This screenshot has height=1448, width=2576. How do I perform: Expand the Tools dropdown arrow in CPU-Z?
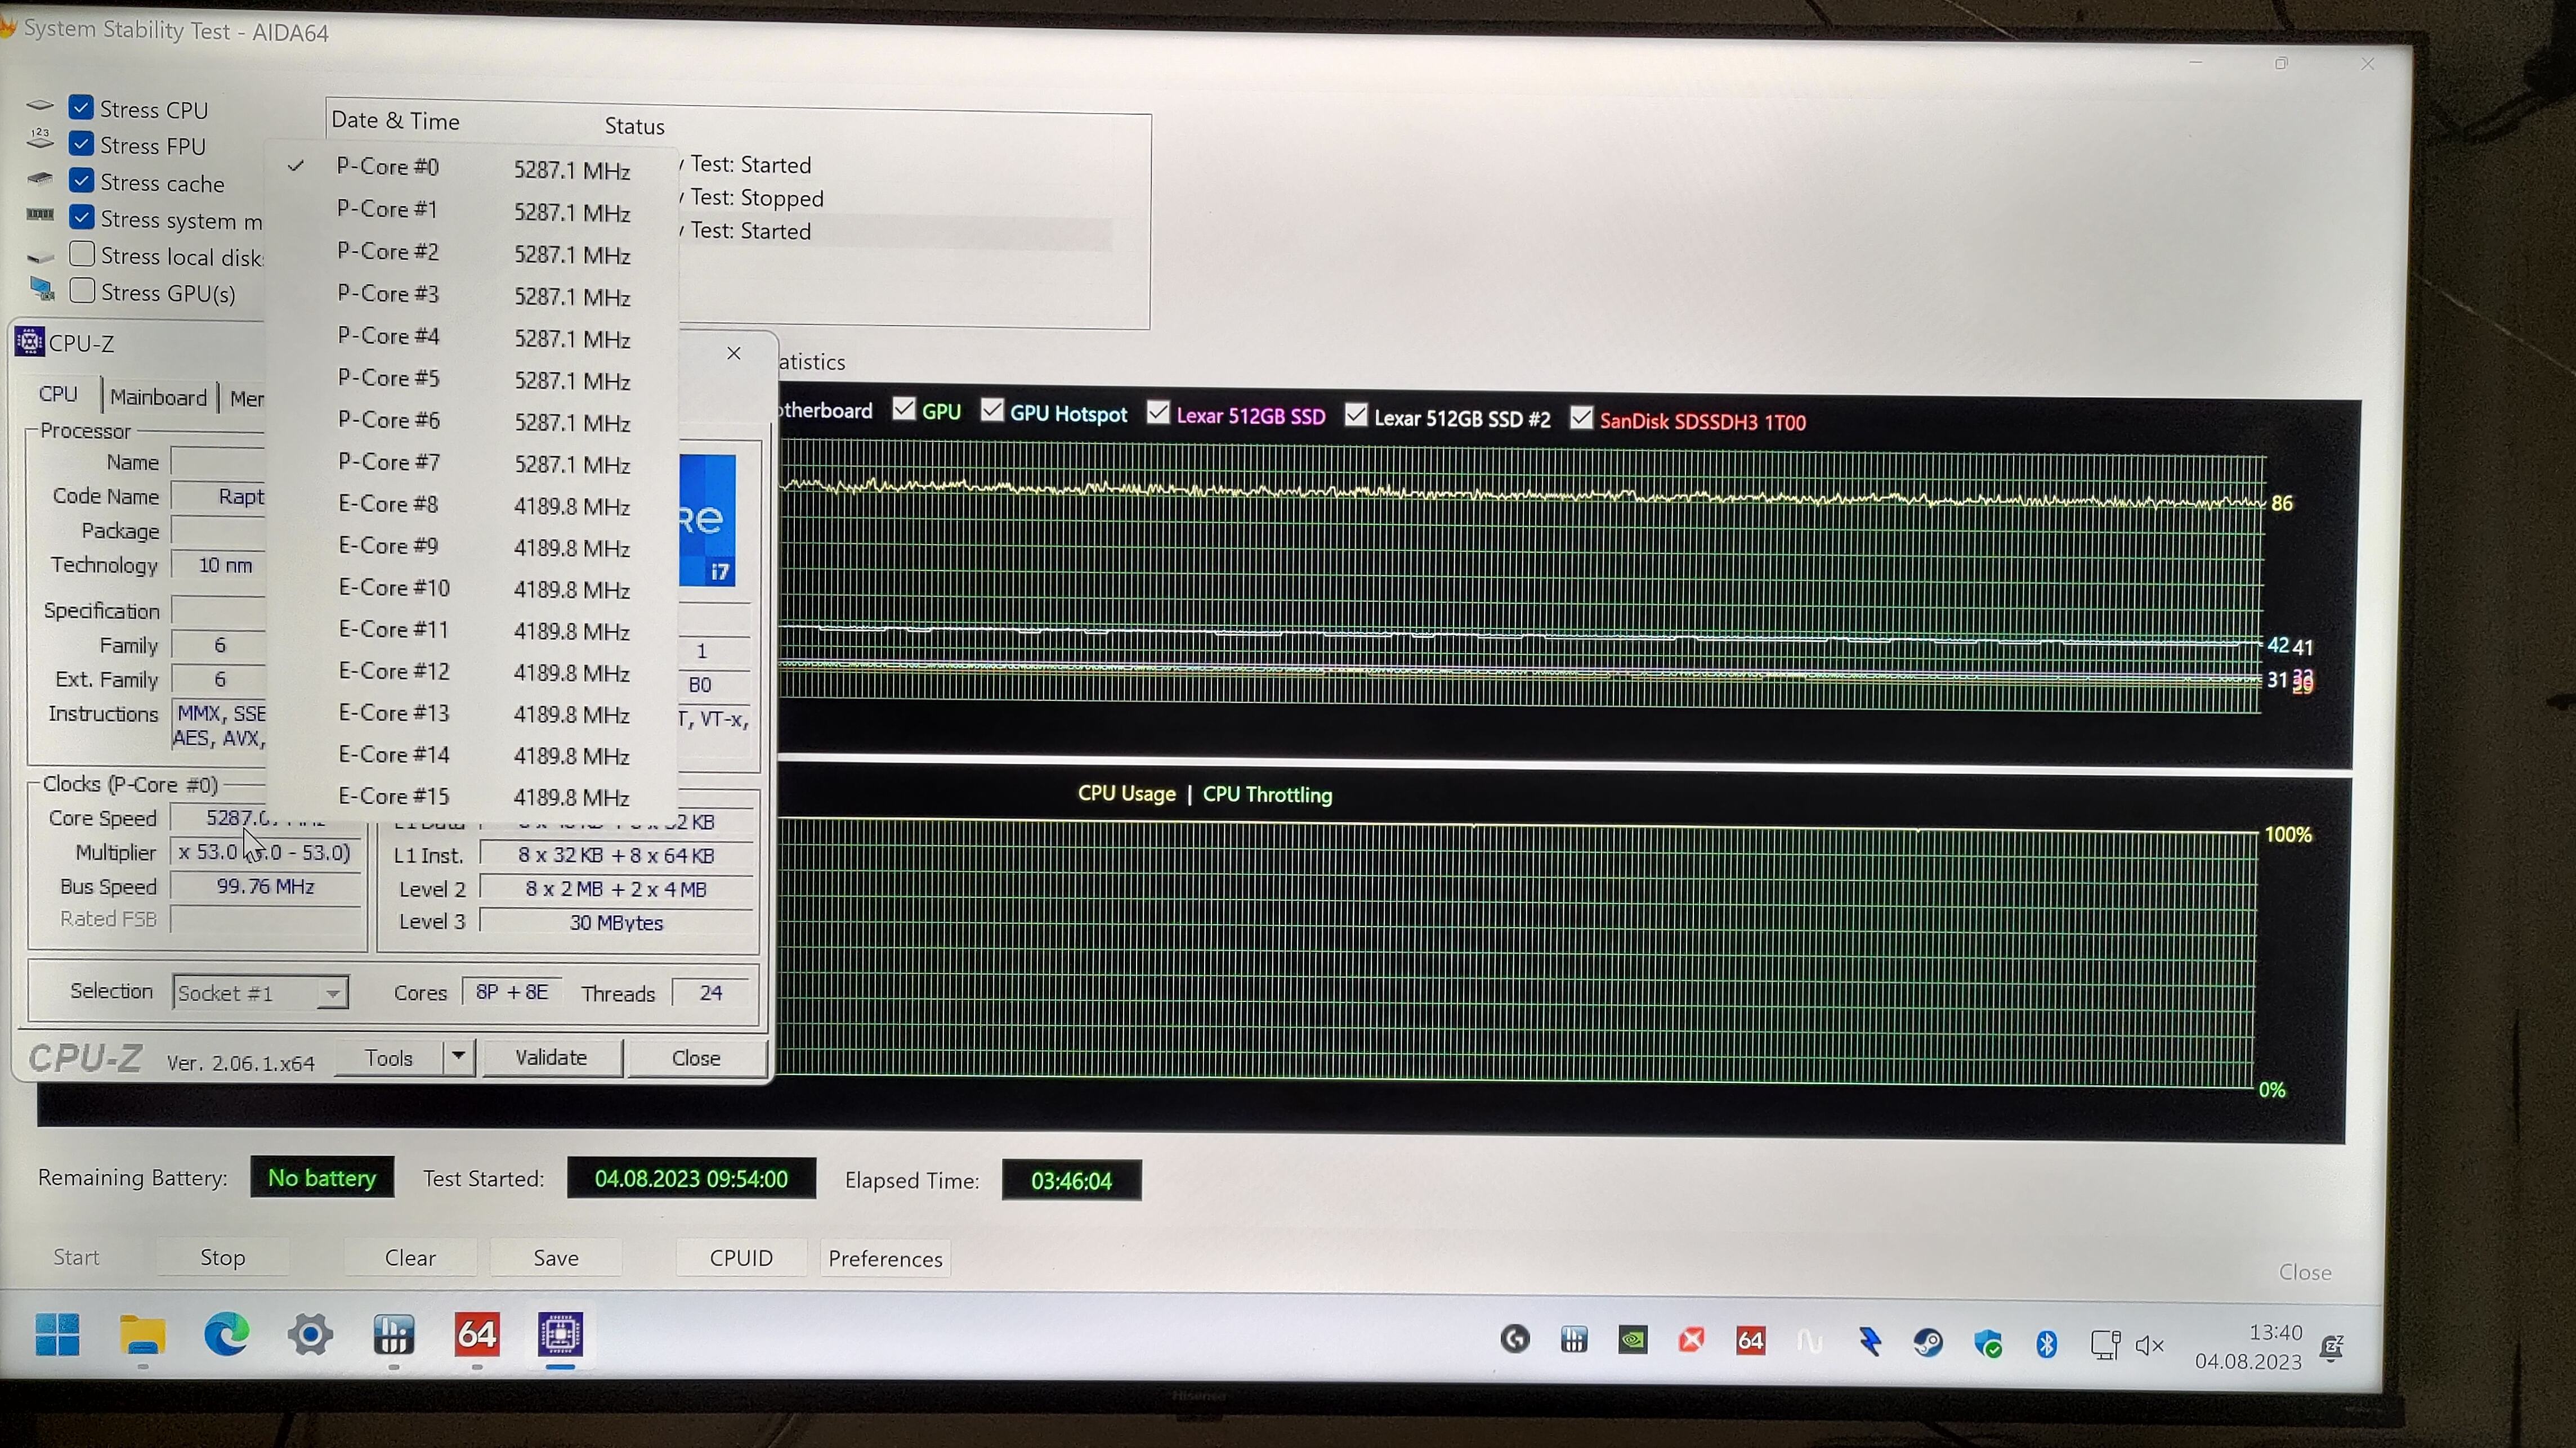pos(458,1056)
